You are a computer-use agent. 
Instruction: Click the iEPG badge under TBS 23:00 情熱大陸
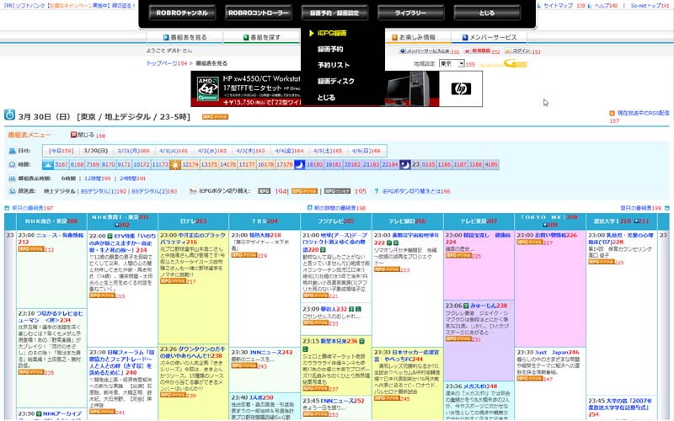coord(244,255)
